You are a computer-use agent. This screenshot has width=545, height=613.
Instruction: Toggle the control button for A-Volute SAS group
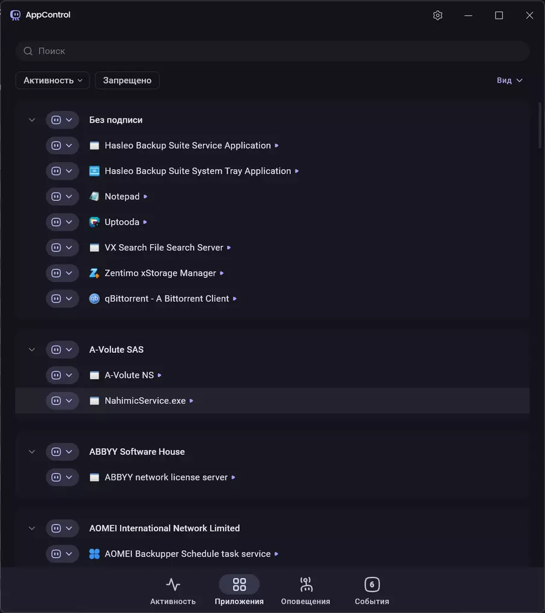click(x=56, y=350)
